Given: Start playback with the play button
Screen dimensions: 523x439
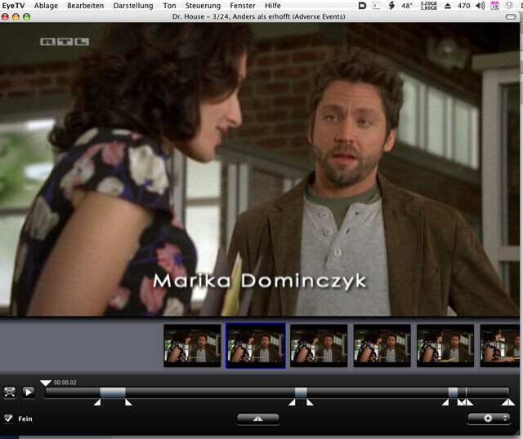Looking at the screenshot, I should (x=29, y=392).
